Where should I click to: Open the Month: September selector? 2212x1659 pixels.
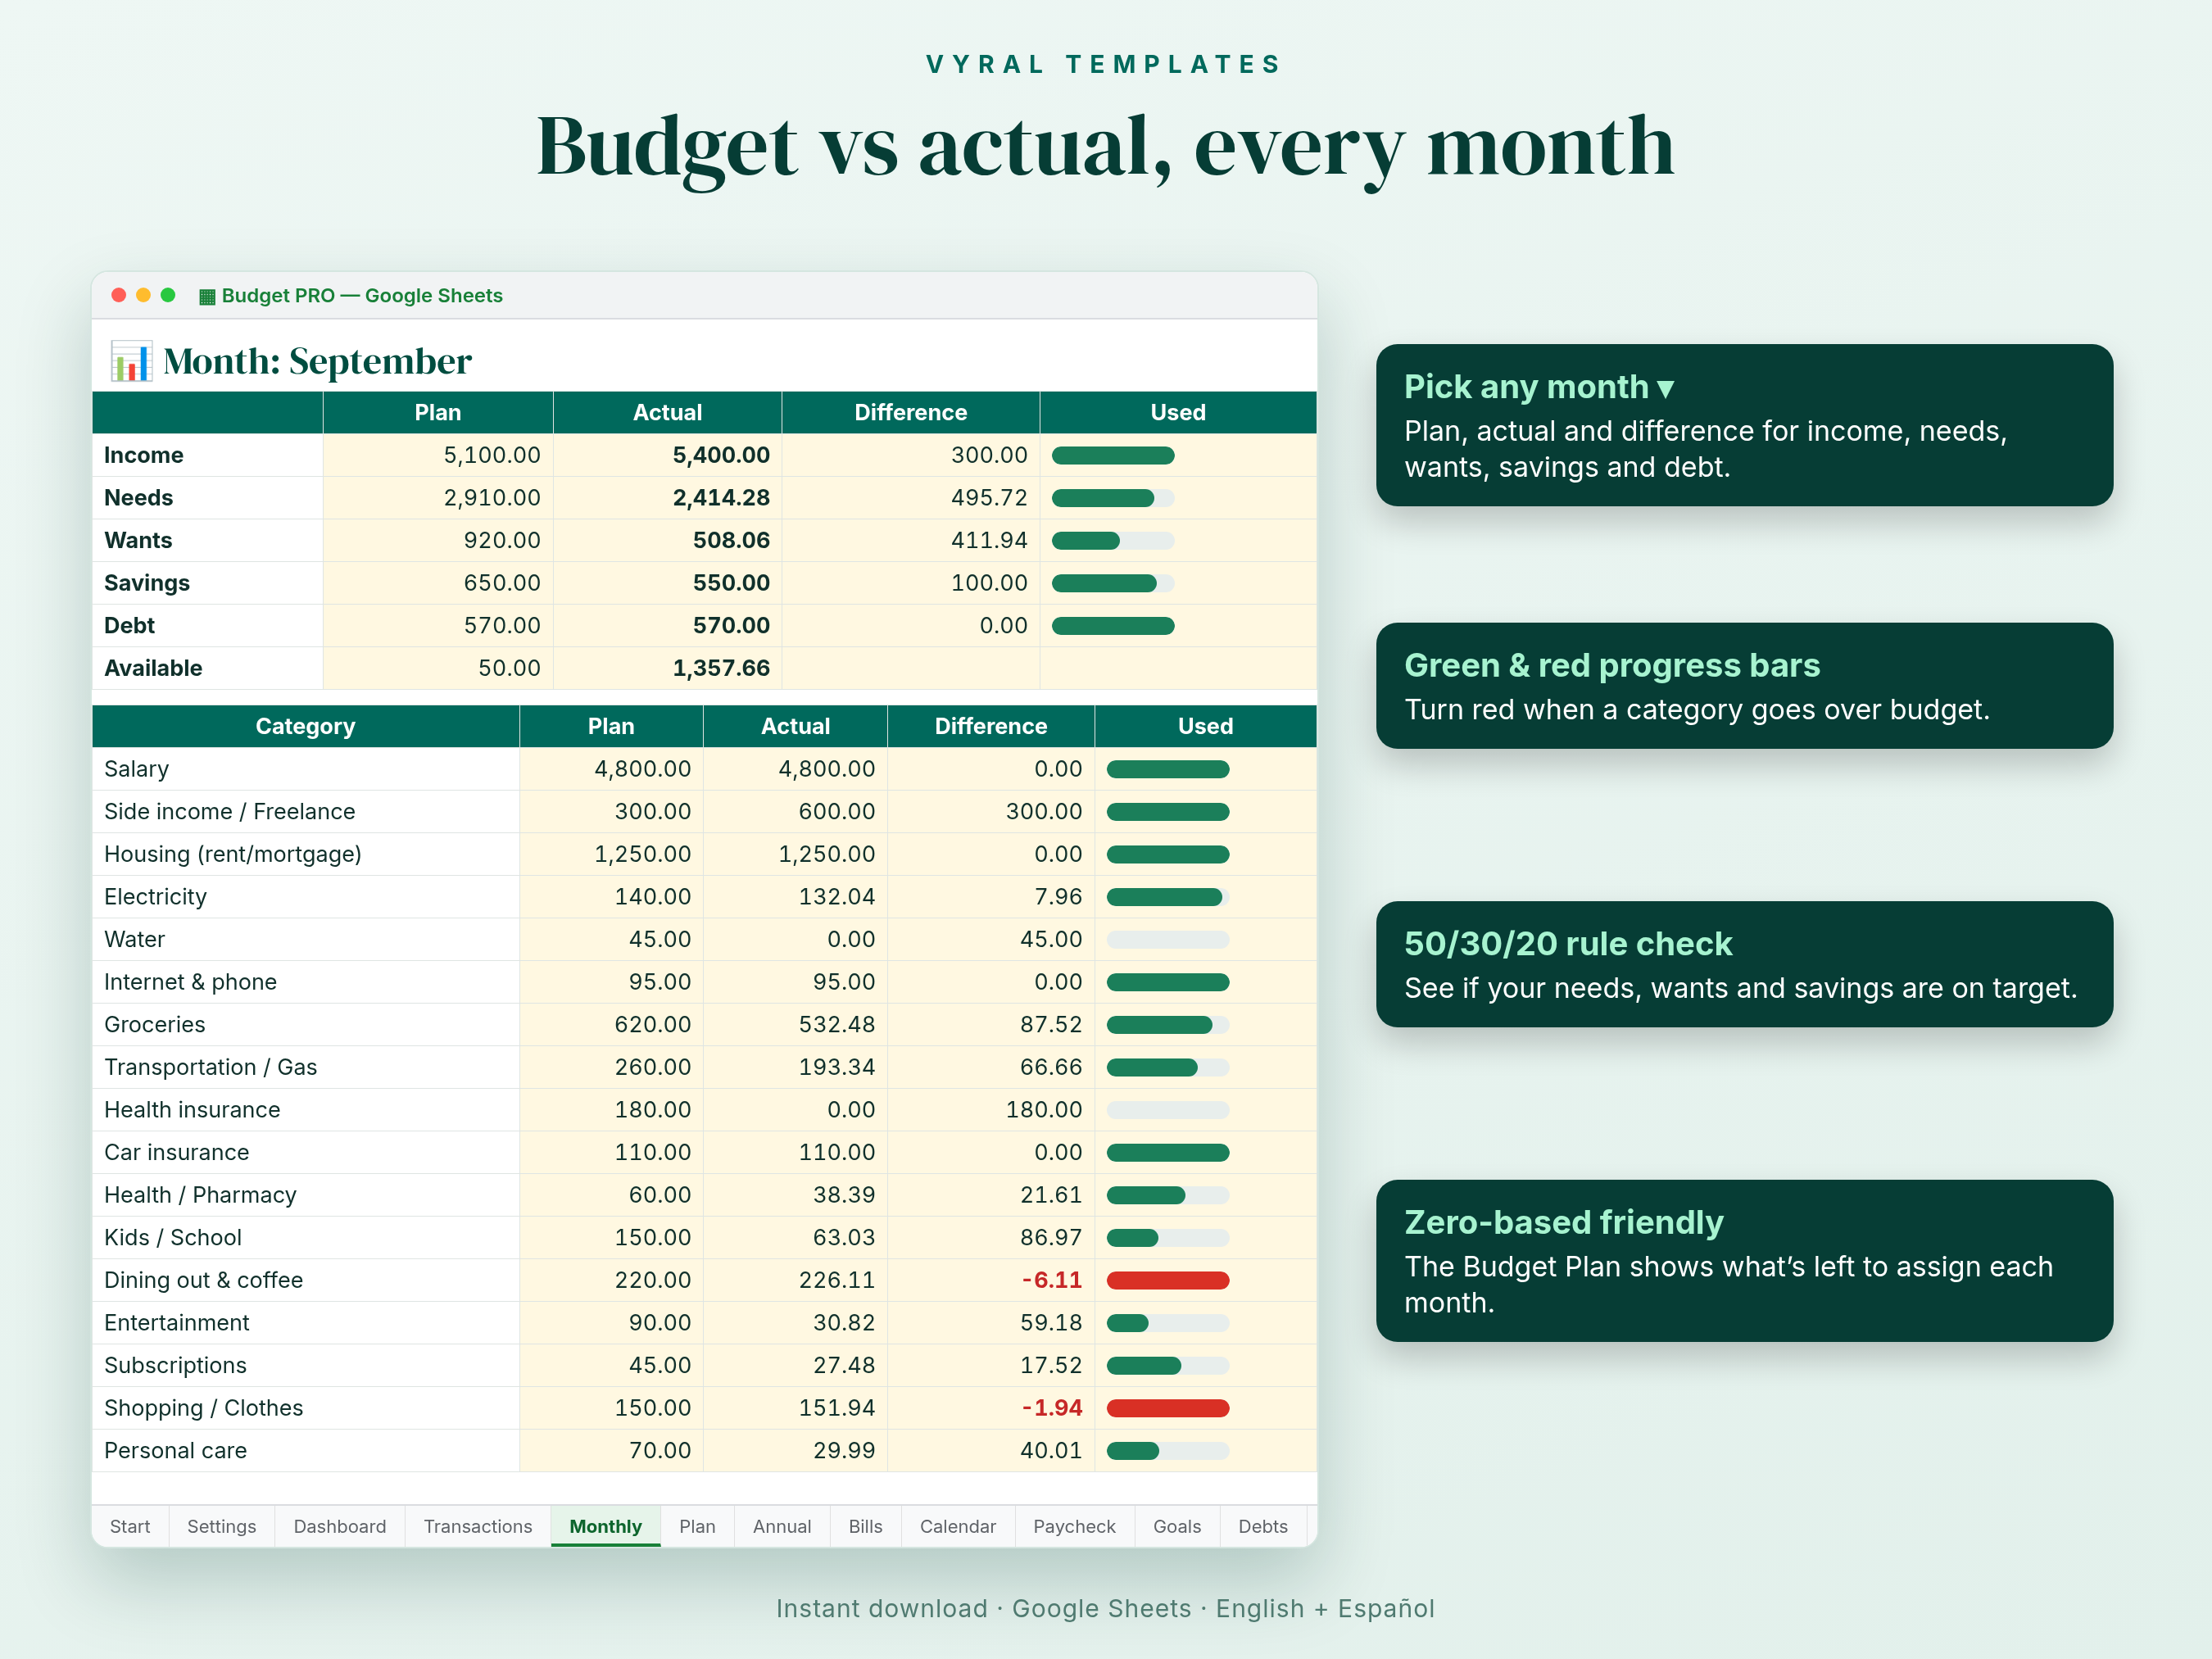click(x=317, y=361)
